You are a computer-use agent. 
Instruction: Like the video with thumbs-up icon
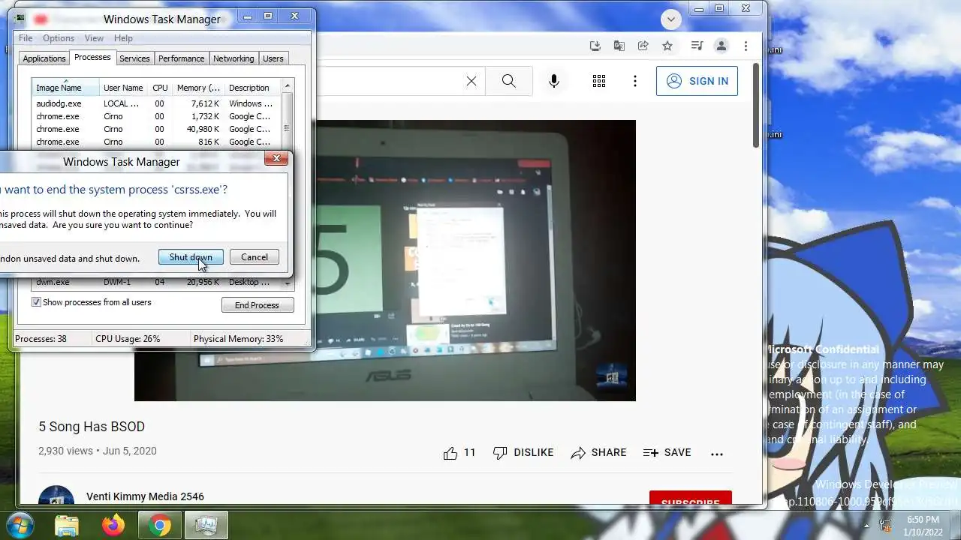450,453
